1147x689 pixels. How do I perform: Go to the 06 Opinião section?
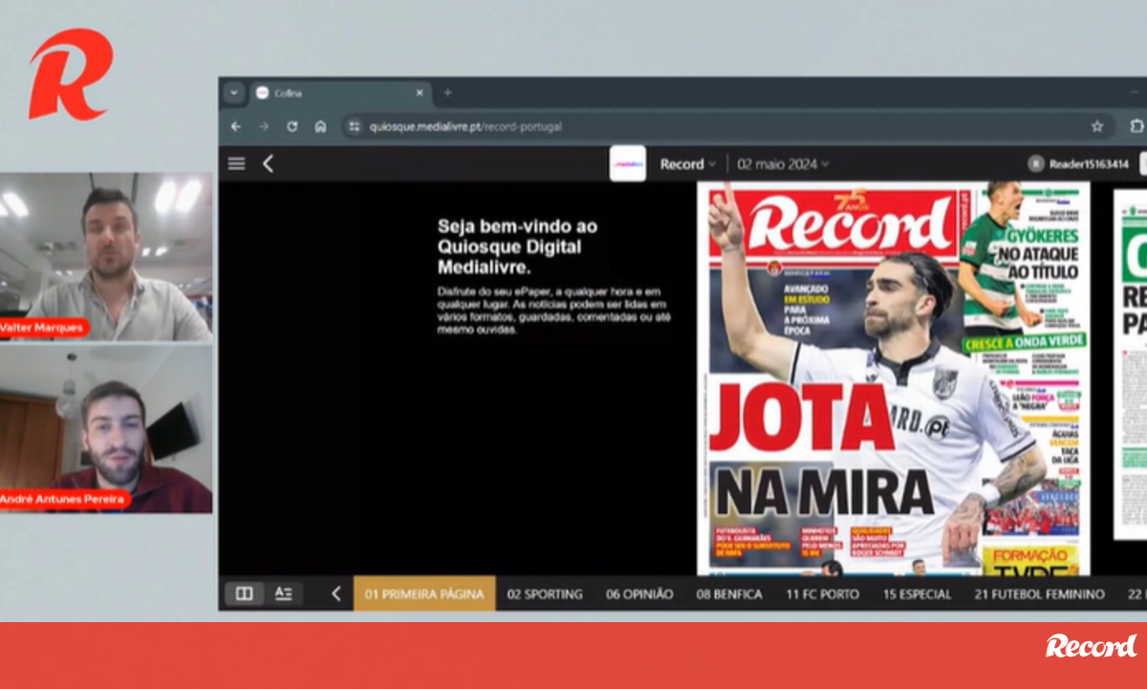[x=639, y=594]
